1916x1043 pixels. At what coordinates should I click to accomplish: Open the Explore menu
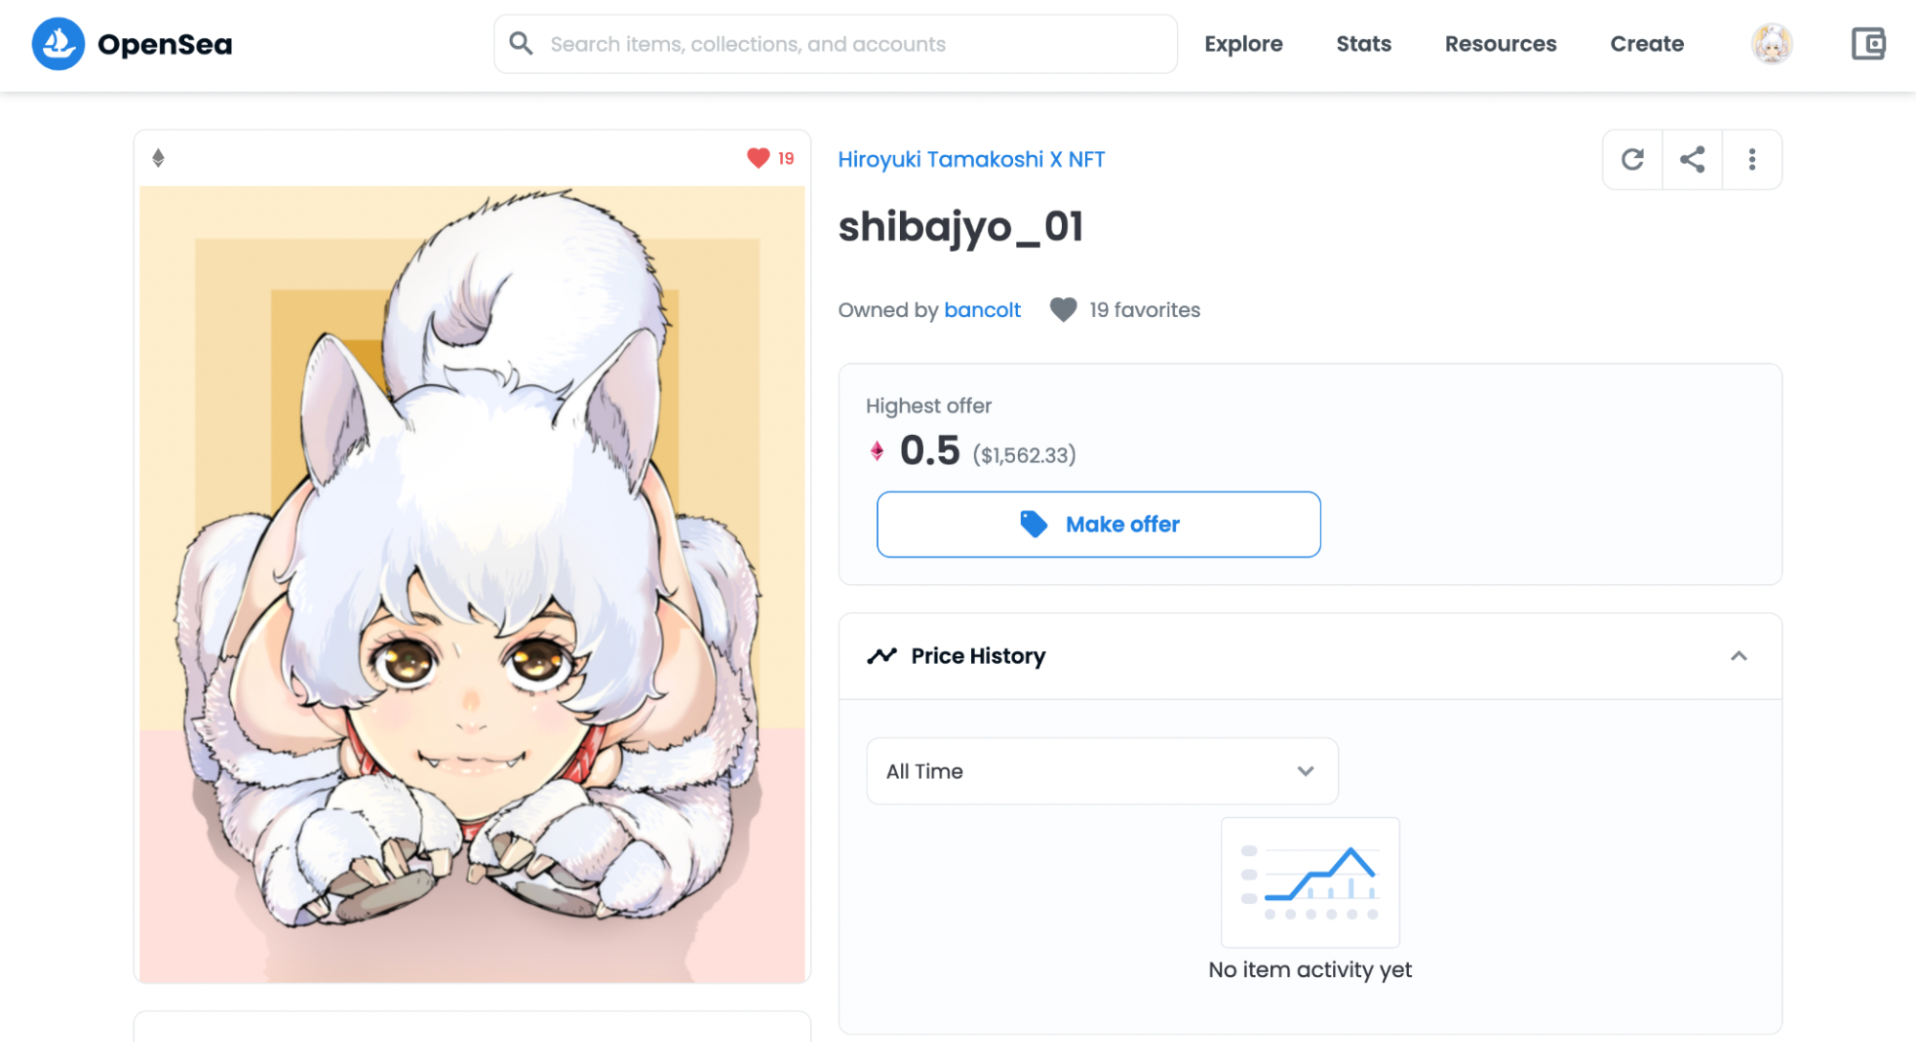[x=1243, y=43]
